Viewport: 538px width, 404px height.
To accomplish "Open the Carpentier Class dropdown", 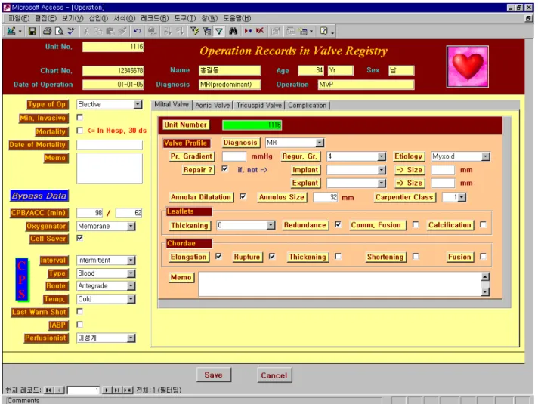I will pyautogui.click(x=462, y=197).
